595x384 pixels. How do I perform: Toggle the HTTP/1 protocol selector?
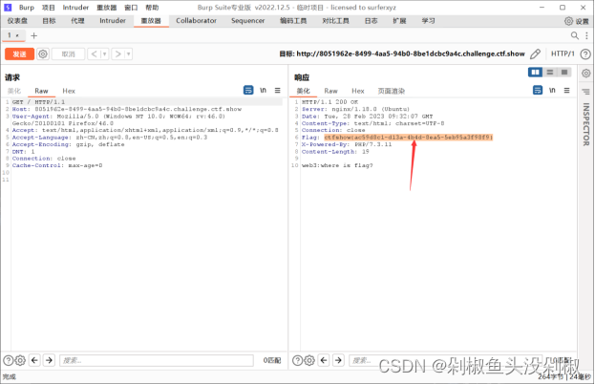(x=563, y=53)
